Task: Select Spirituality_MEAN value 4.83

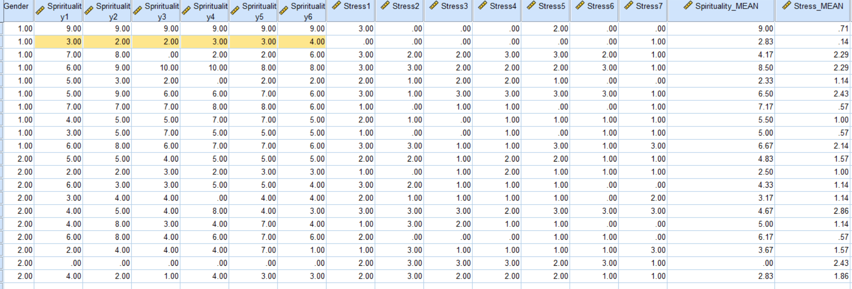Action: pyautogui.click(x=766, y=159)
